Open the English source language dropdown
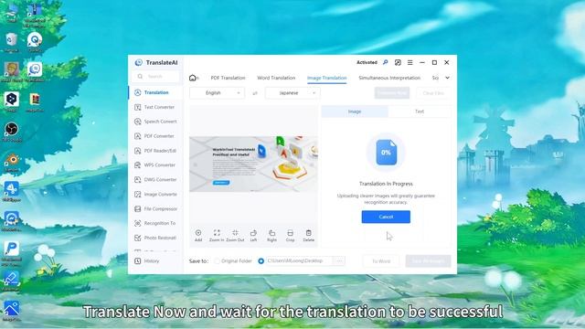This screenshot has height=329, width=585. point(218,93)
